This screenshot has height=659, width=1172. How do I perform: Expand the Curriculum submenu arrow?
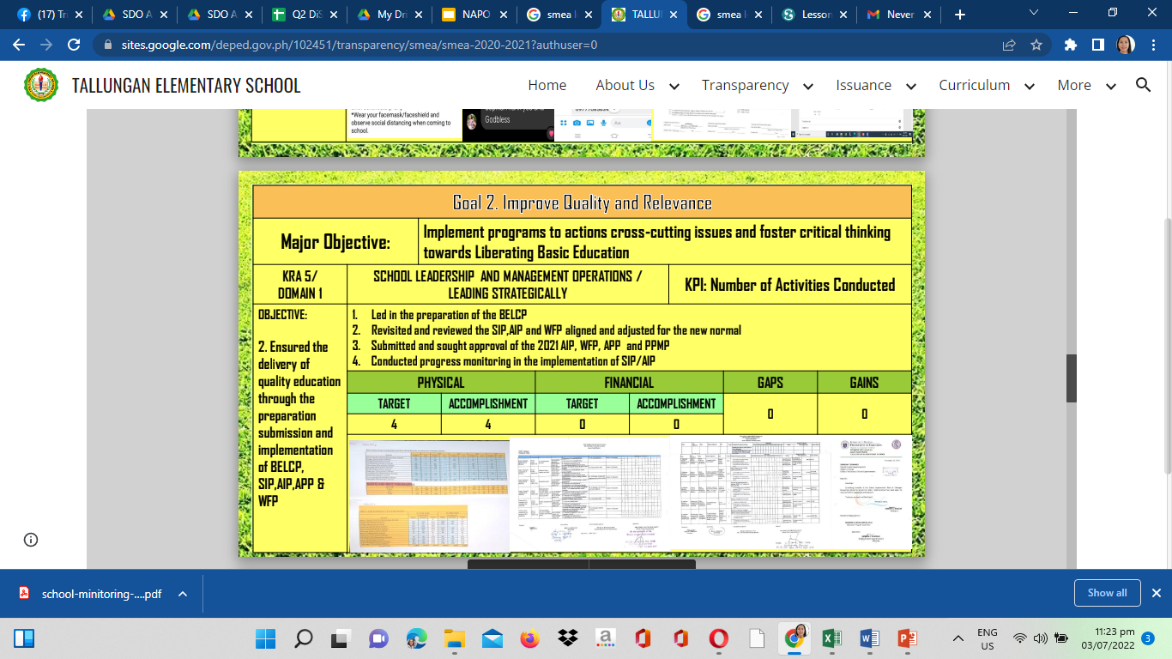tap(1030, 86)
